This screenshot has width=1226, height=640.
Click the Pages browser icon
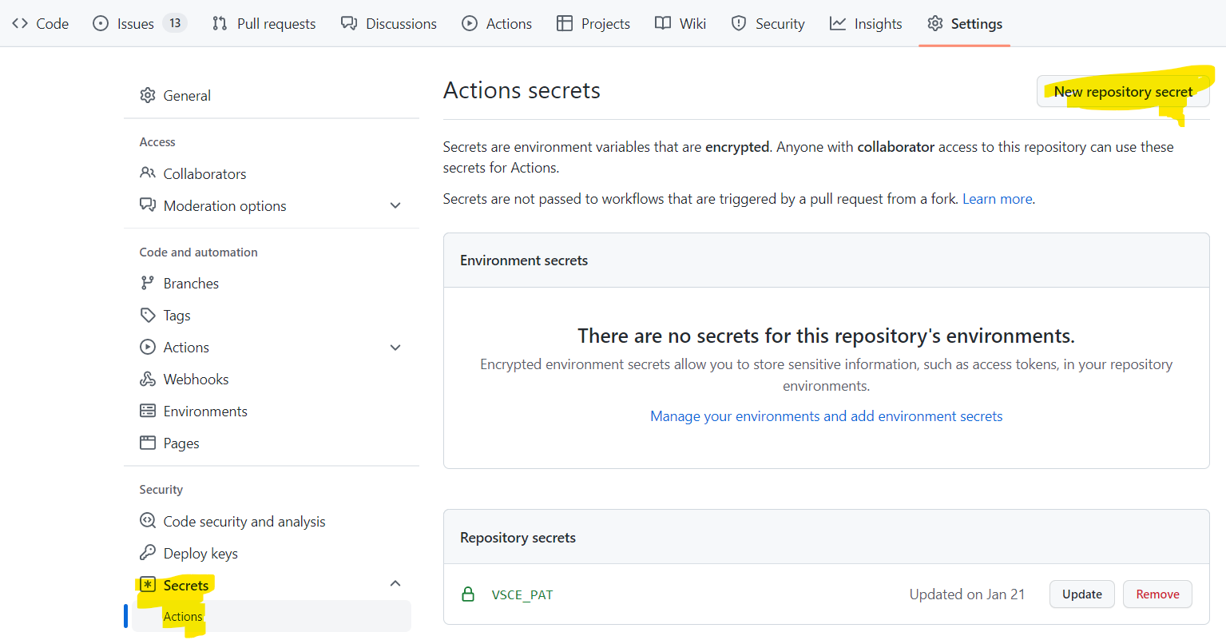tap(148, 443)
